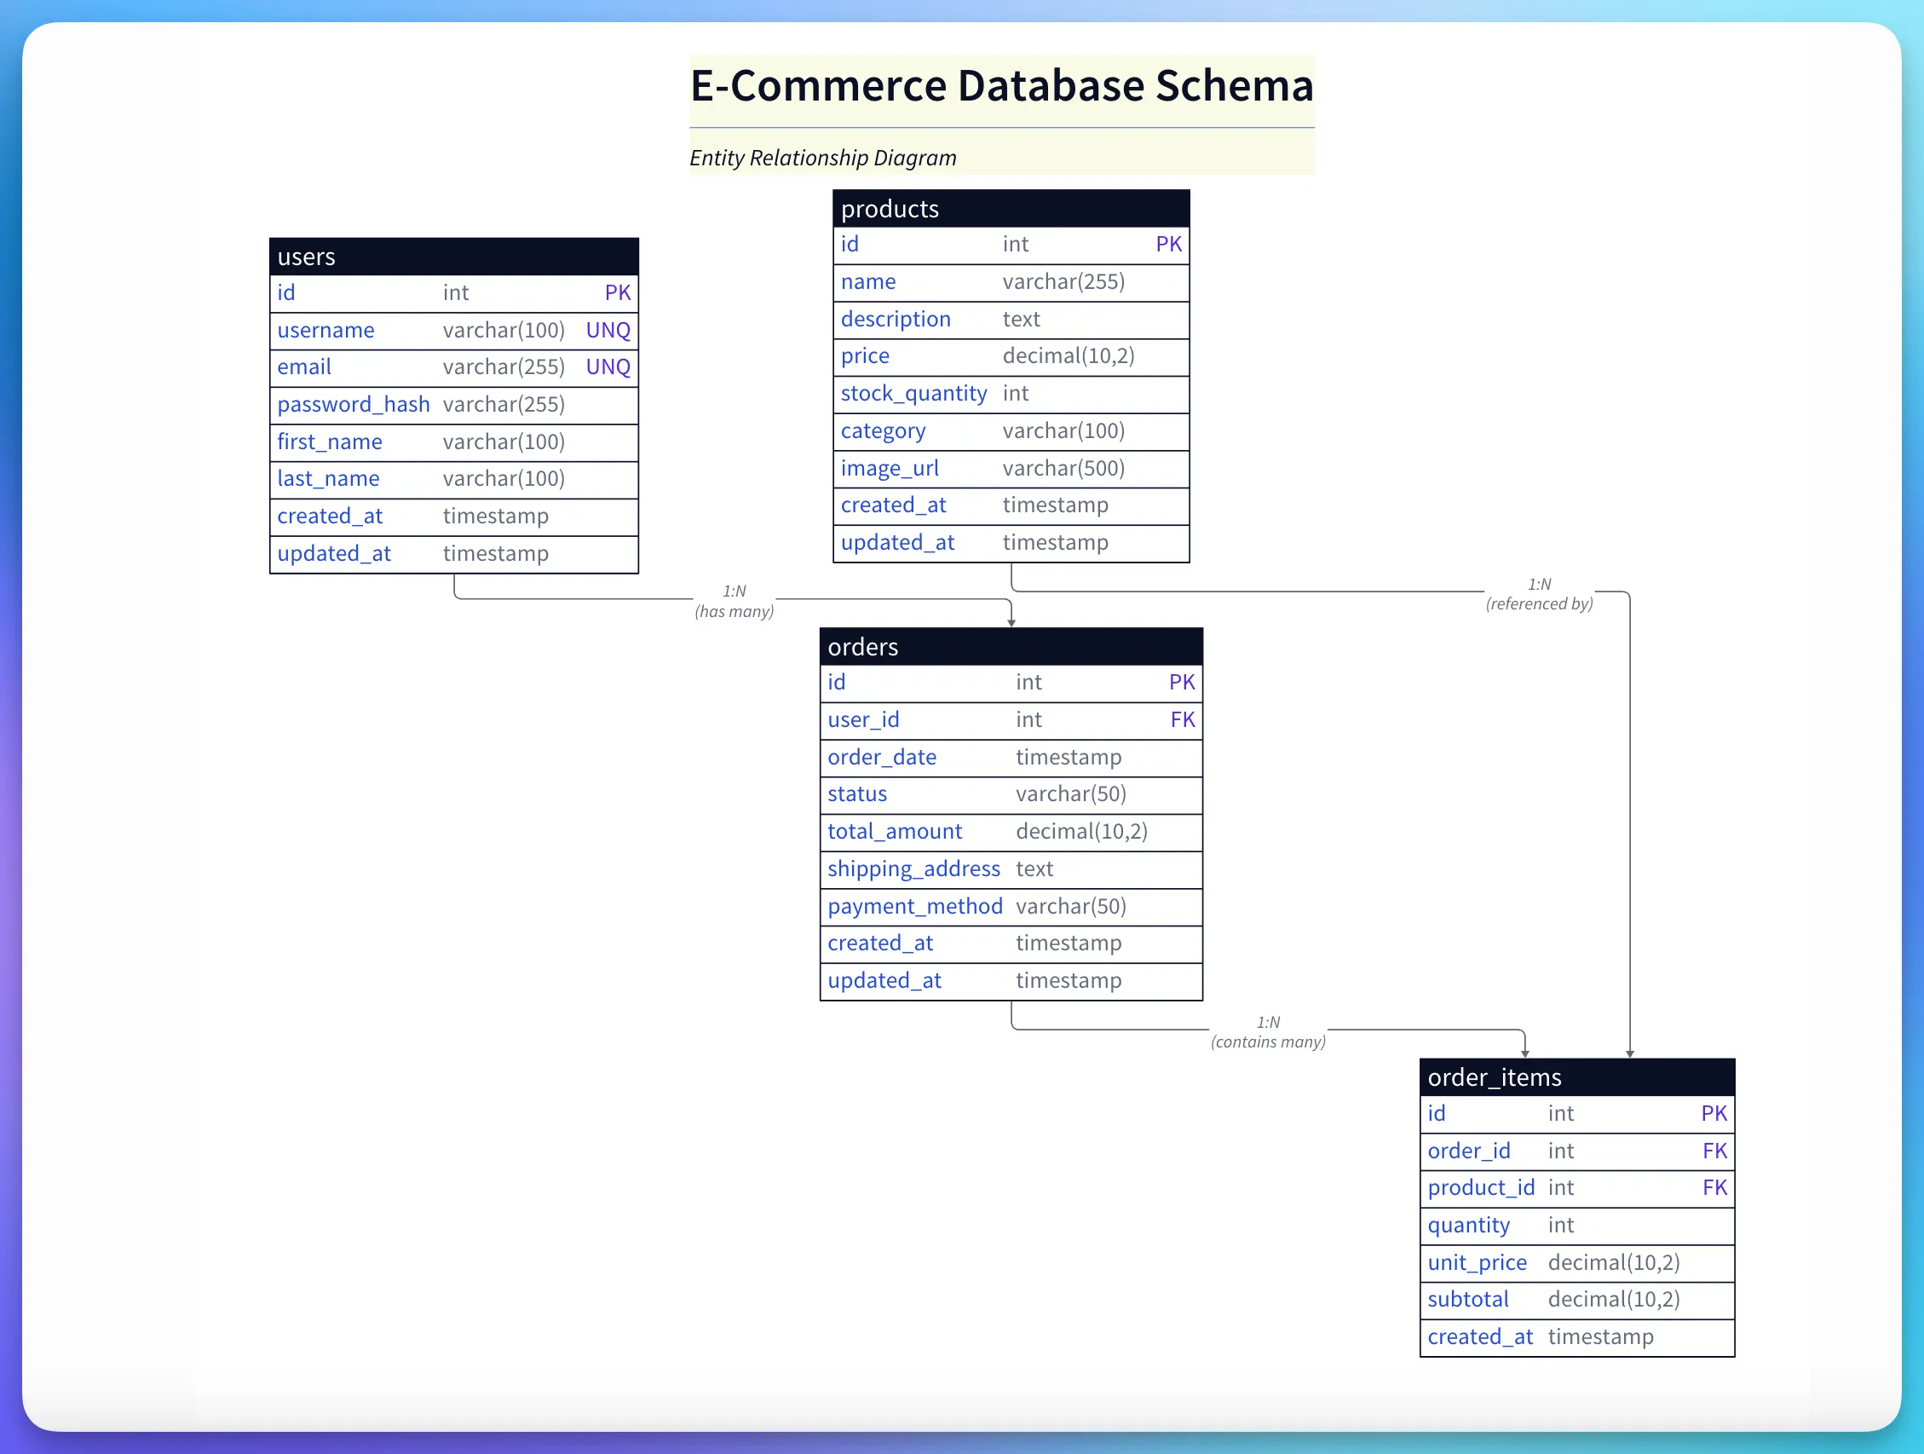Select the orders table header

tap(862, 647)
